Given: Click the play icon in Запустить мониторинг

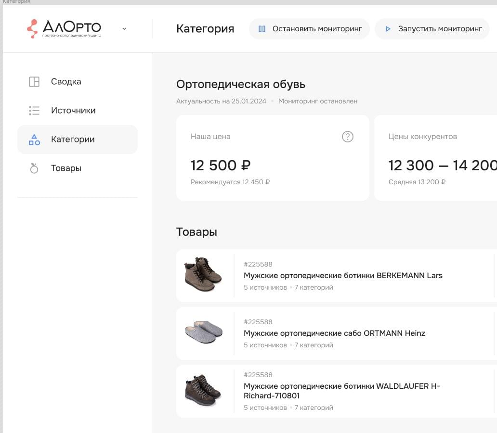Looking at the screenshot, I should (x=388, y=29).
